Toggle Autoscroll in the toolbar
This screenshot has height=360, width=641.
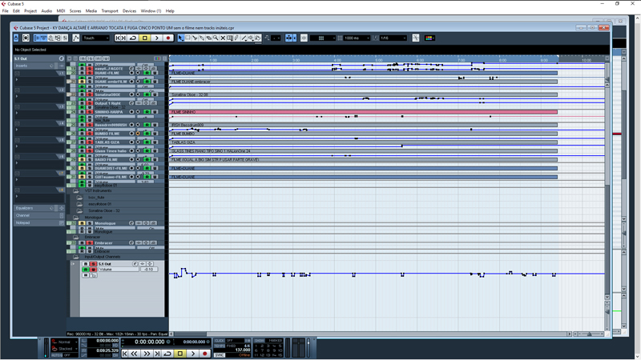tap(289, 38)
